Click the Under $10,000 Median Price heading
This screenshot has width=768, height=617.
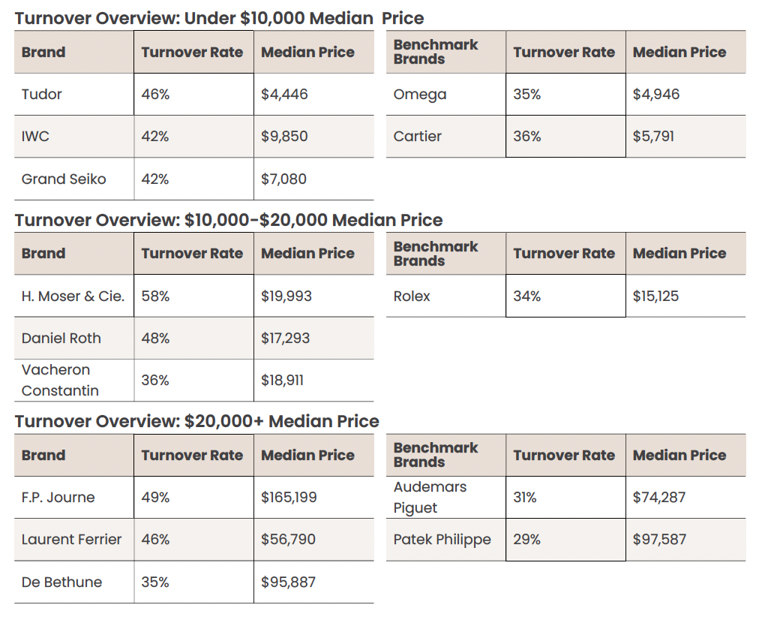click(x=219, y=18)
